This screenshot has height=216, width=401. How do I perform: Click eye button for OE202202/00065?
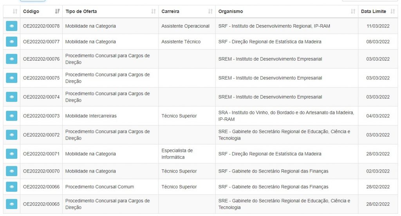pyautogui.click(x=11, y=204)
